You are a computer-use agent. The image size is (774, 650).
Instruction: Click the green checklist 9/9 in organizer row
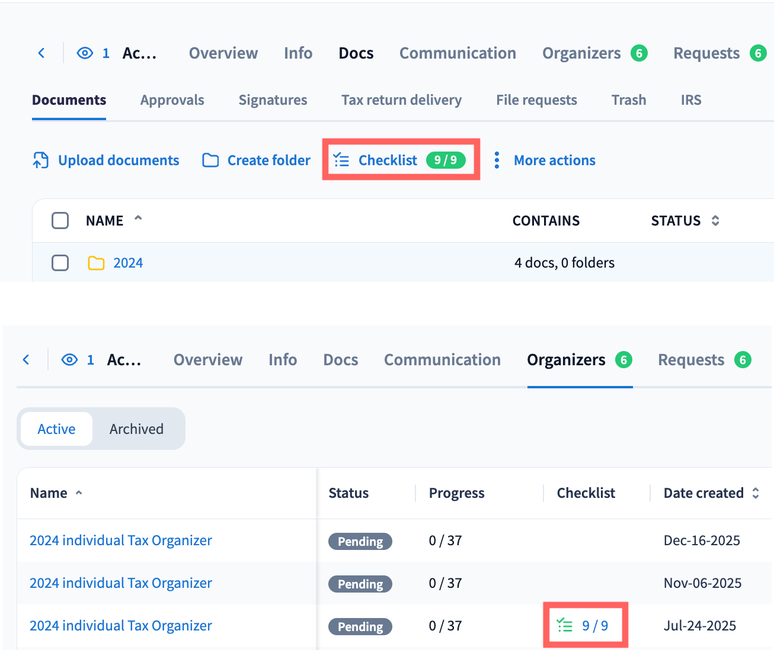[x=584, y=626]
